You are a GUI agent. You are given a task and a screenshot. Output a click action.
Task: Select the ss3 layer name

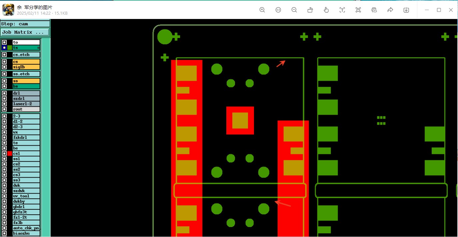pos(26,180)
